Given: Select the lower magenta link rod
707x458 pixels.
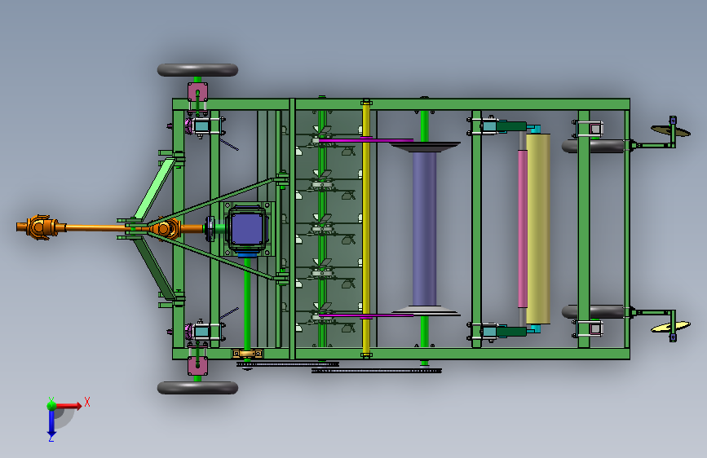Looking at the screenshot, I should (x=366, y=315).
